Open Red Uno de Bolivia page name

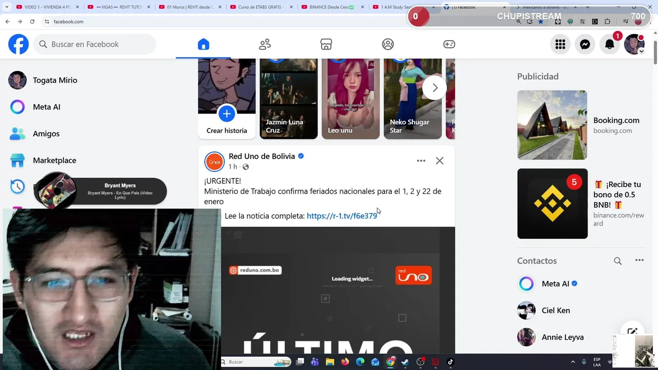tap(262, 156)
